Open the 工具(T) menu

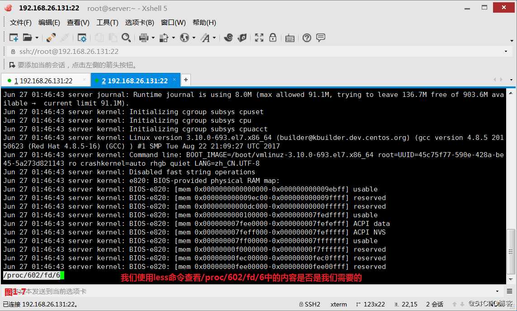tap(107, 23)
